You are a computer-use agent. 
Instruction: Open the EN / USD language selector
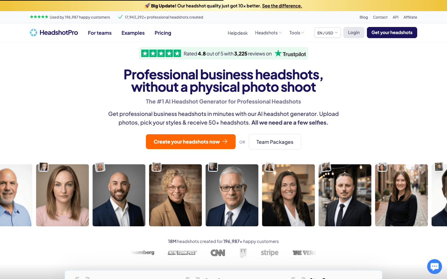pos(327,32)
